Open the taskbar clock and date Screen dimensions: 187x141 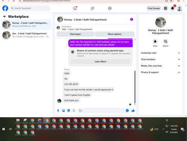point(174,129)
